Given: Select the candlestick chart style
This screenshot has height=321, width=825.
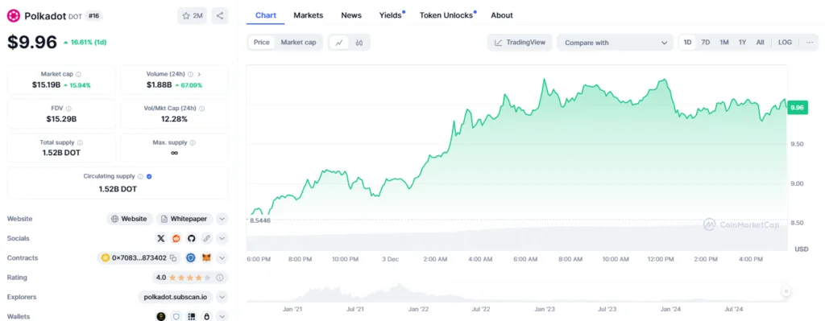Looking at the screenshot, I should 359,43.
